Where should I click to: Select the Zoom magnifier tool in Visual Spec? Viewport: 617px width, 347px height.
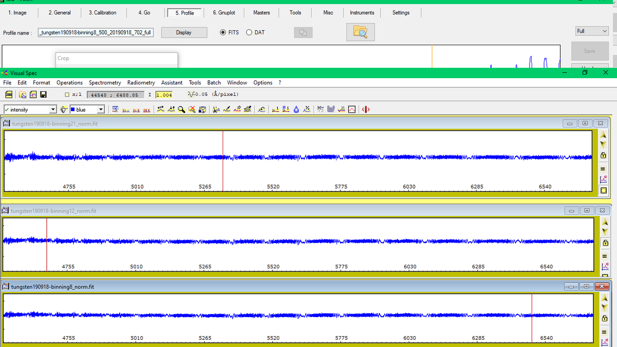[x=180, y=109]
